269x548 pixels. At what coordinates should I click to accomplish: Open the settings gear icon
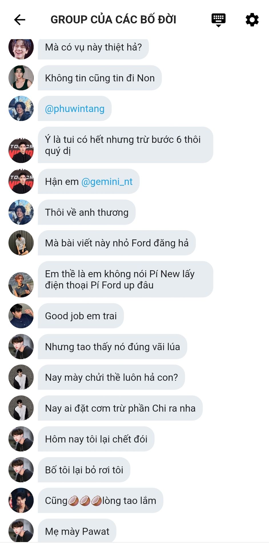tap(252, 20)
